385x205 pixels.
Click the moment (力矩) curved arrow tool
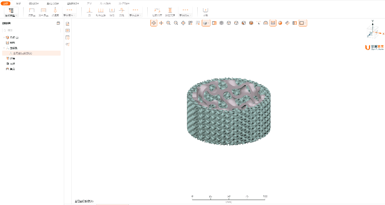pyautogui.click(x=122, y=12)
